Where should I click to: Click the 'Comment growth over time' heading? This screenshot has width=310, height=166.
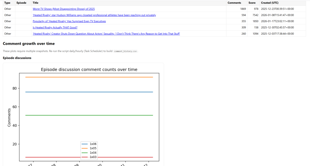29,44
